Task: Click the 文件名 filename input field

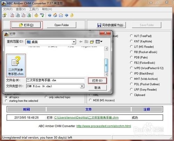Action: (x=55, y=80)
